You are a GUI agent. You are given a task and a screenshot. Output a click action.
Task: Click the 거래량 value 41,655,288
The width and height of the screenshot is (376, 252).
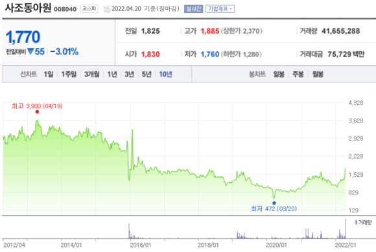coord(341,31)
